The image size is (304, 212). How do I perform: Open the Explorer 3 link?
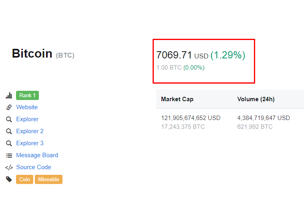tap(30, 143)
